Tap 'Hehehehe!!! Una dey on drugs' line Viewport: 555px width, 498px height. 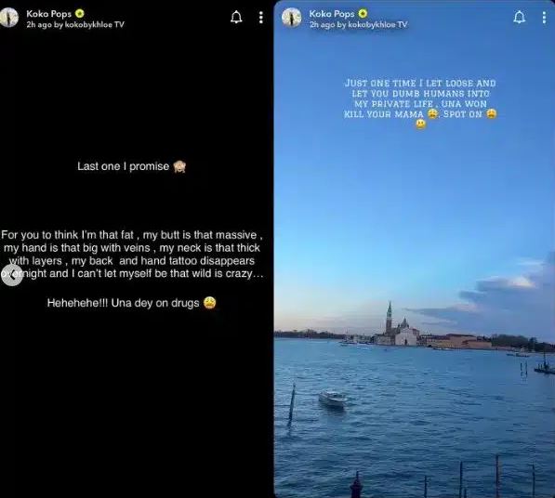(x=131, y=303)
